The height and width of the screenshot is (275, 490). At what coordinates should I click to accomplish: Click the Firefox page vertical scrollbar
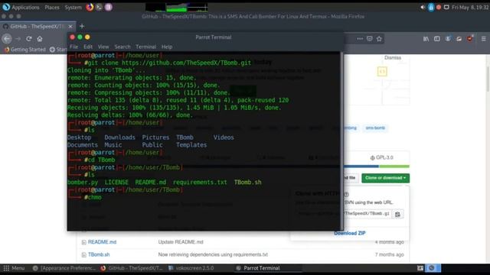tap(488, 75)
